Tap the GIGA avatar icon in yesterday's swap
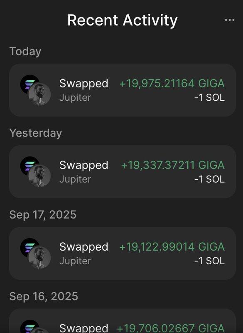 (39, 176)
